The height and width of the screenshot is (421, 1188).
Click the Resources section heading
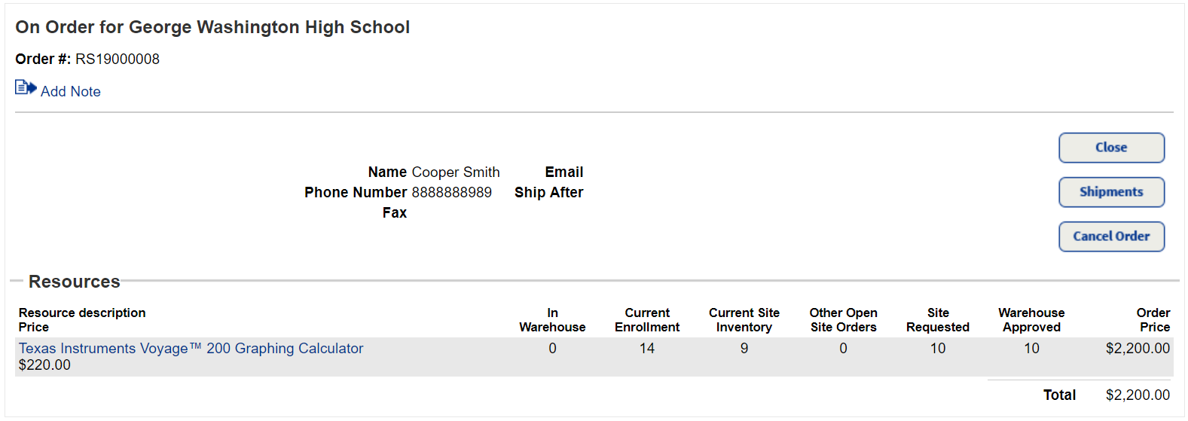[x=74, y=282]
